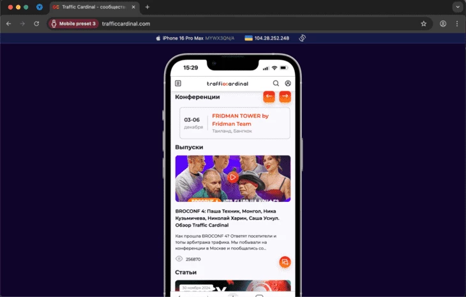Open the site search magnifier icon
The width and height of the screenshot is (466, 297).
point(276,83)
